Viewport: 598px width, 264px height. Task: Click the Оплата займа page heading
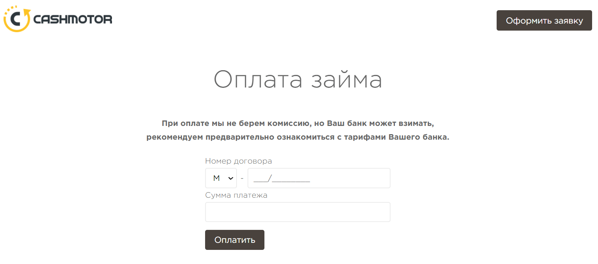point(298,80)
